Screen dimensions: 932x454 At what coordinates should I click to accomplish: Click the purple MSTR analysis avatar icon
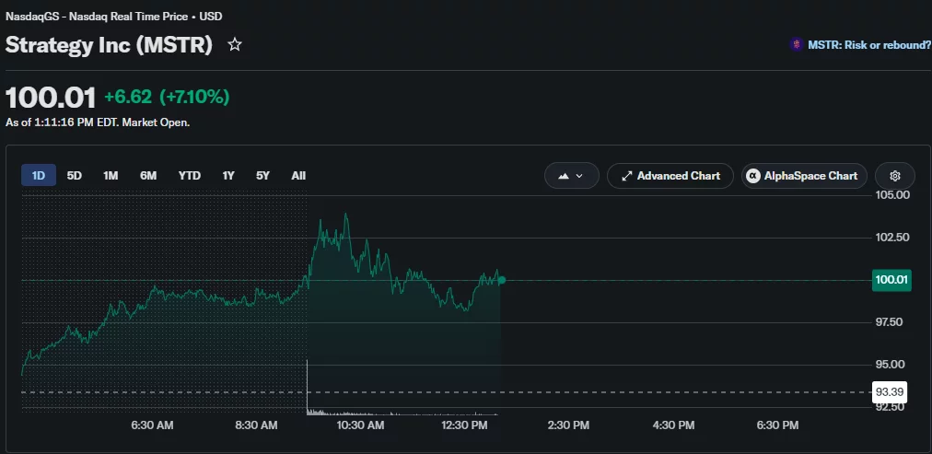coord(796,44)
